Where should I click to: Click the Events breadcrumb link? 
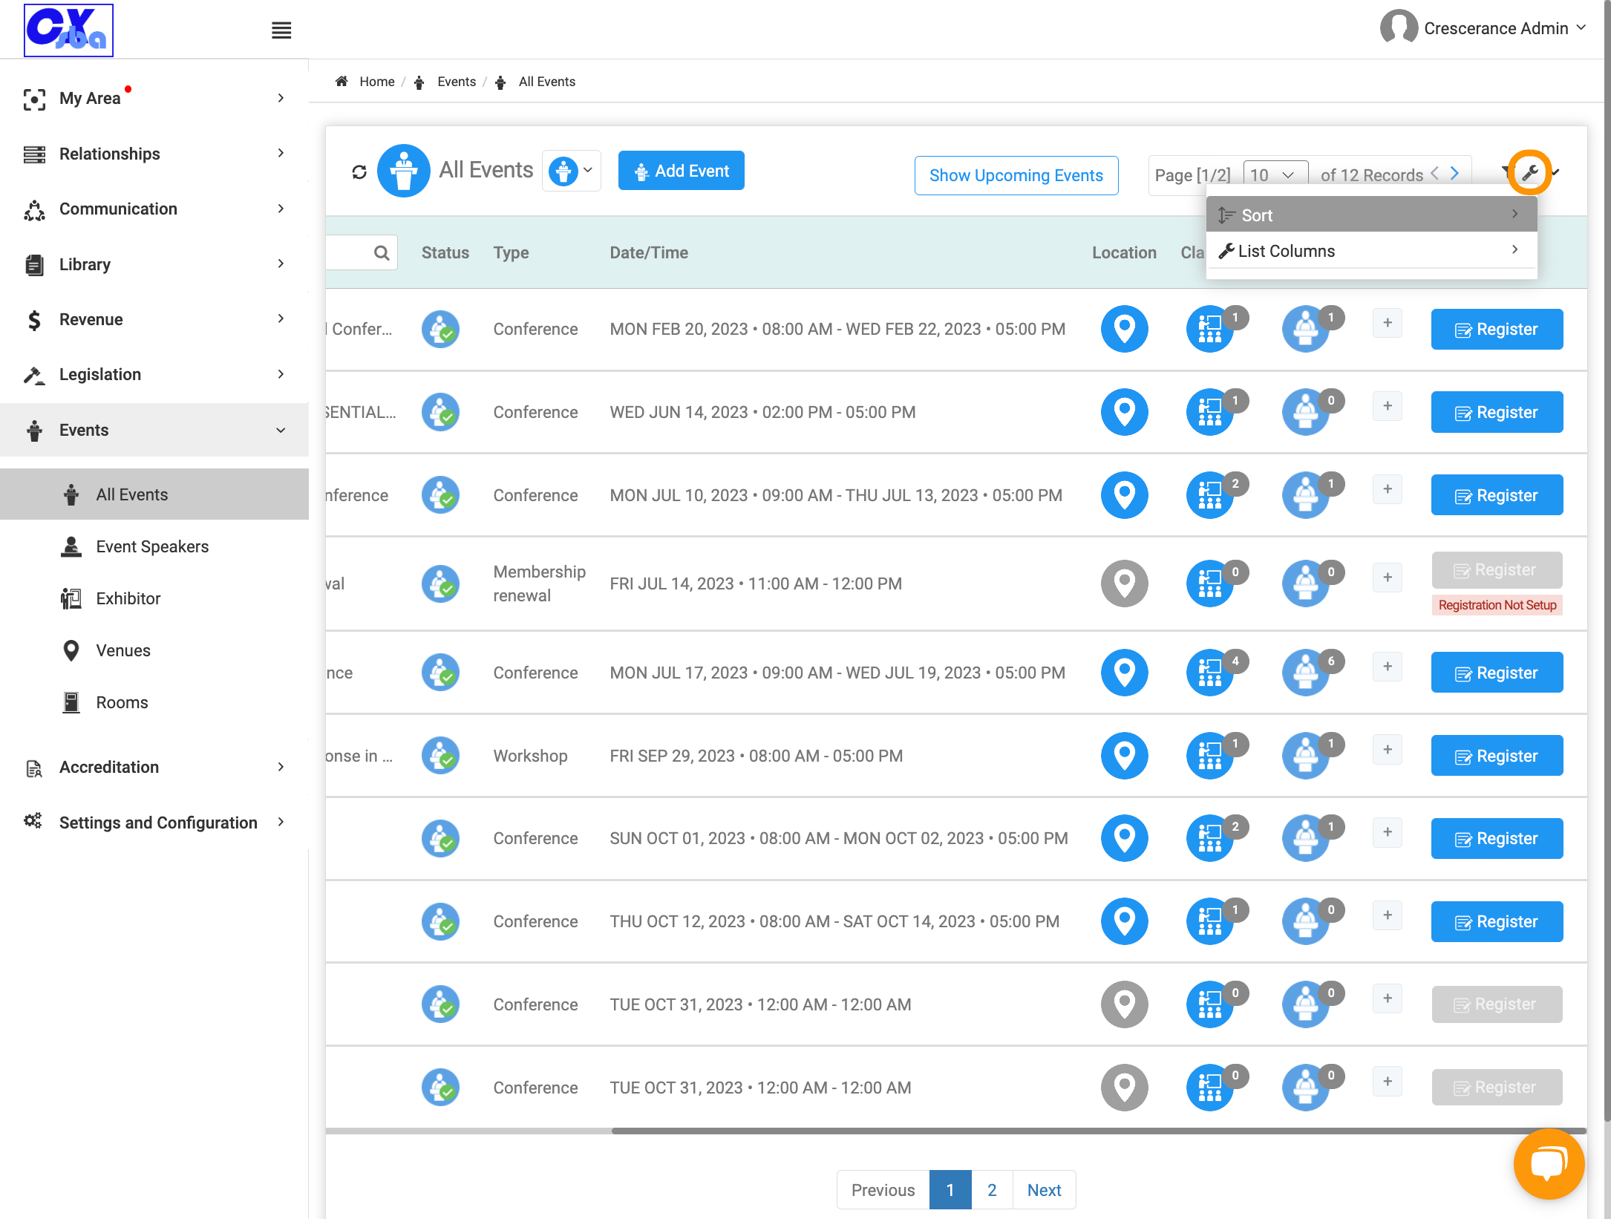[456, 82]
